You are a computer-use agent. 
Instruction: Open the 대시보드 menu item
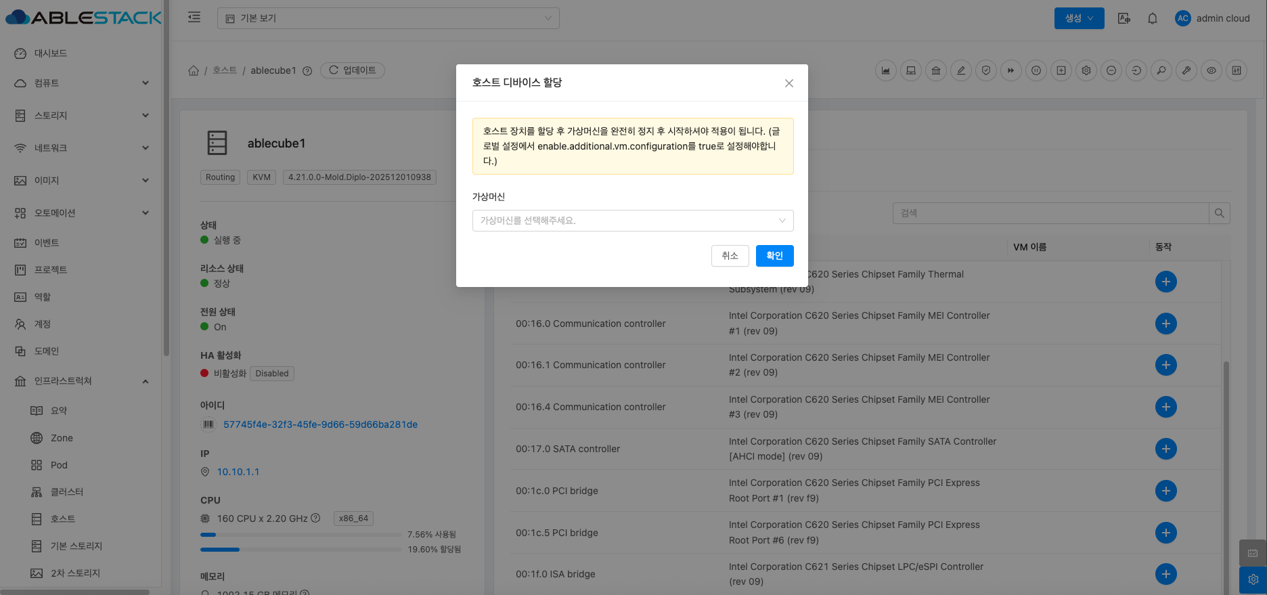[x=51, y=53]
